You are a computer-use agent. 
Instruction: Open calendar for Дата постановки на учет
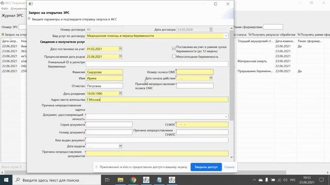click(x=120, y=49)
